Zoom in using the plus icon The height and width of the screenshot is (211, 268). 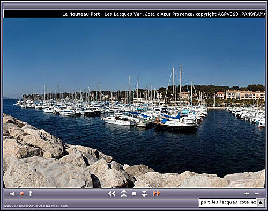click(247, 194)
